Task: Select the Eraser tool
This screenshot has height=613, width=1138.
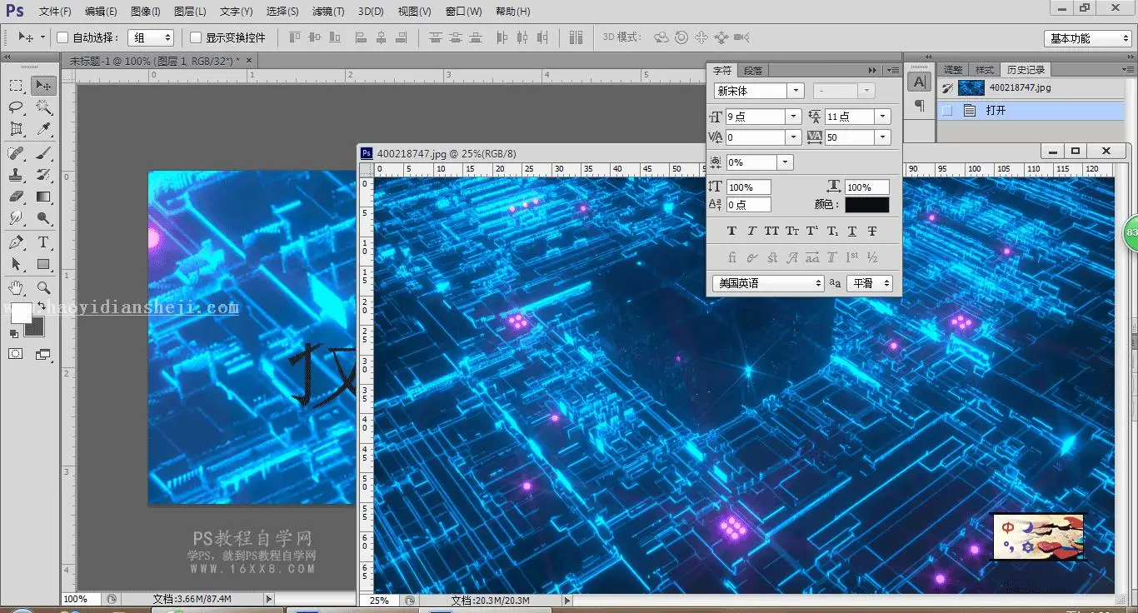Action: point(16,197)
